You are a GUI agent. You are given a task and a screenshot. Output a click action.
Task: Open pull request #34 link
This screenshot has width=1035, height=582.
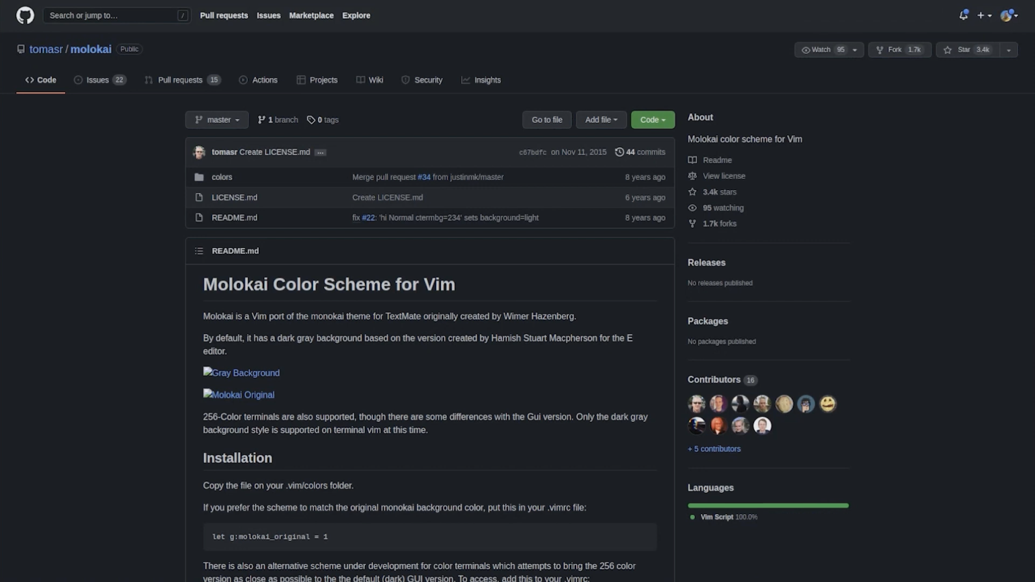tap(423, 177)
